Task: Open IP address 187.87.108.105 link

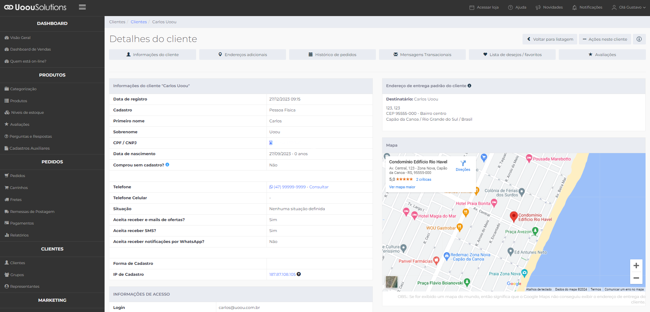Action: (282, 274)
